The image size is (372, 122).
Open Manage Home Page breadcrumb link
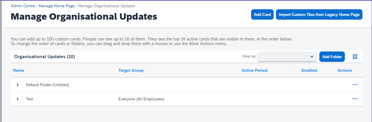click(57, 6)
